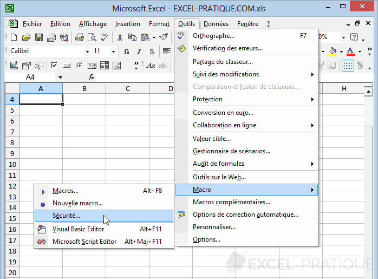Open the Données menu
The width and height of the screenshot is (378, 279).
[216, 24]
